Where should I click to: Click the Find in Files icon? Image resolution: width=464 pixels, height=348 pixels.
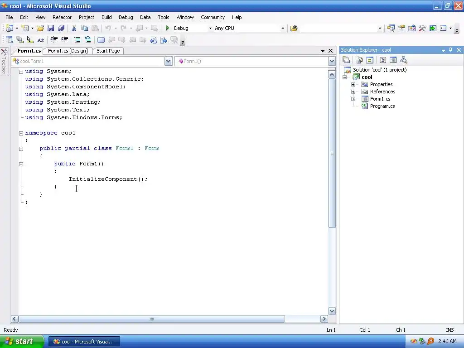click(294, 29)
